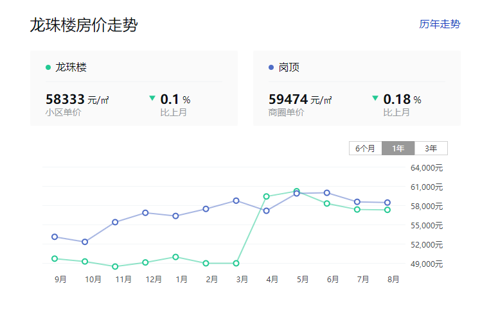Select green 龙珠楼 data point for 4月
Screen dimensions: 498x313
click(267, 197)
